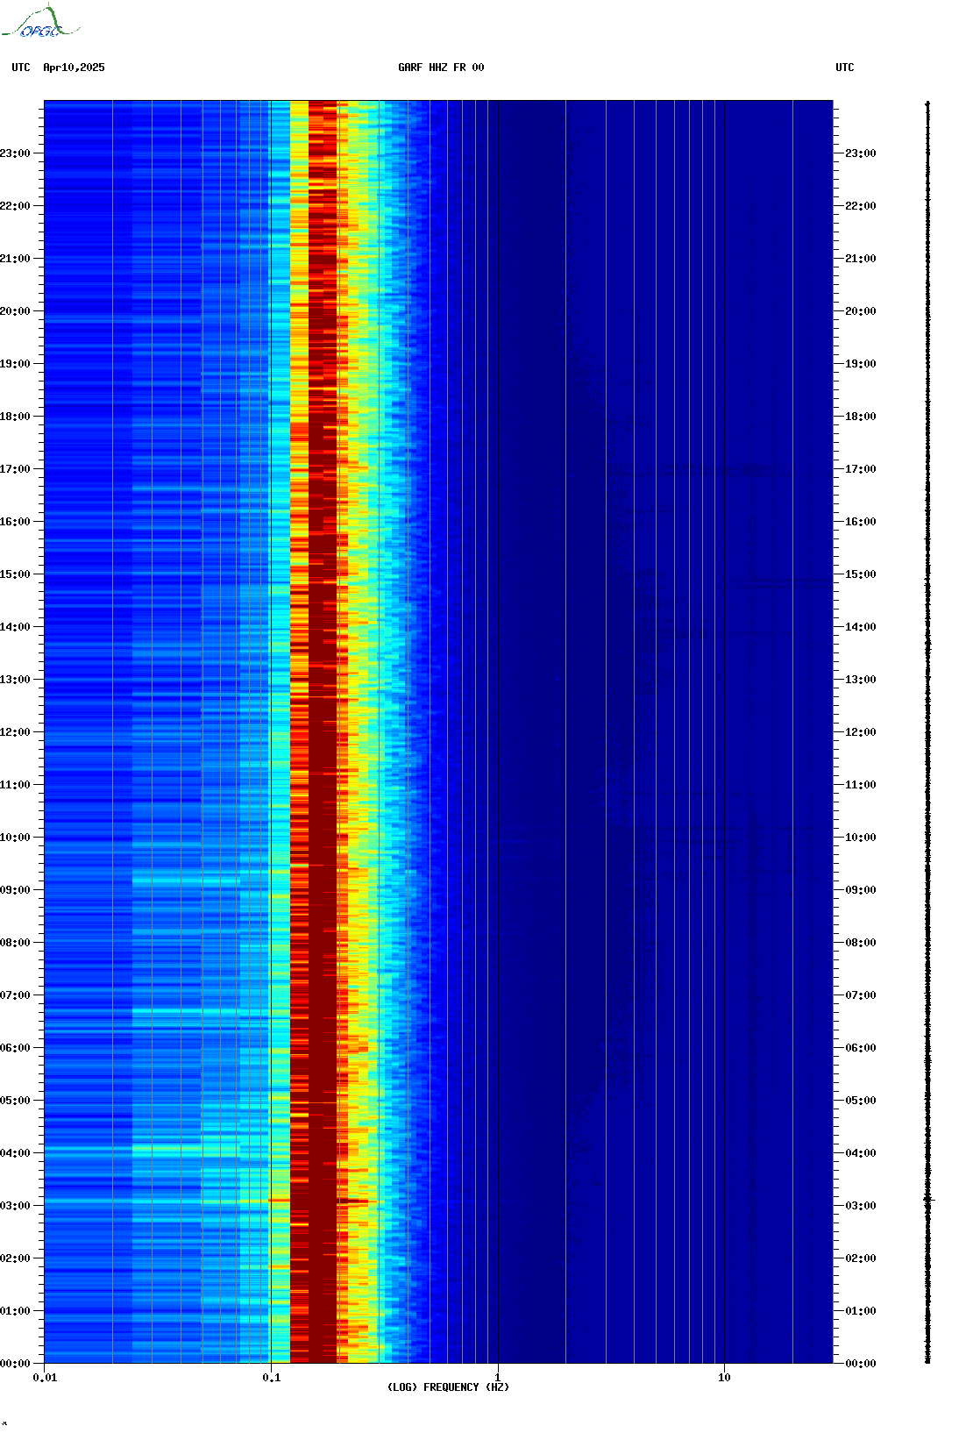The width and height of the screenshot is (966, 1433).
Task: Click the right-side 20:00 time label
Action: tap(861, 311)
